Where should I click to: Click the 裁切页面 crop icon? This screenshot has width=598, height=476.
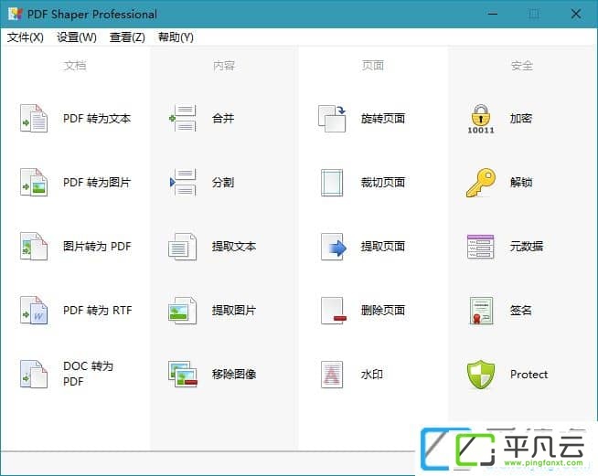pos(332,182)
